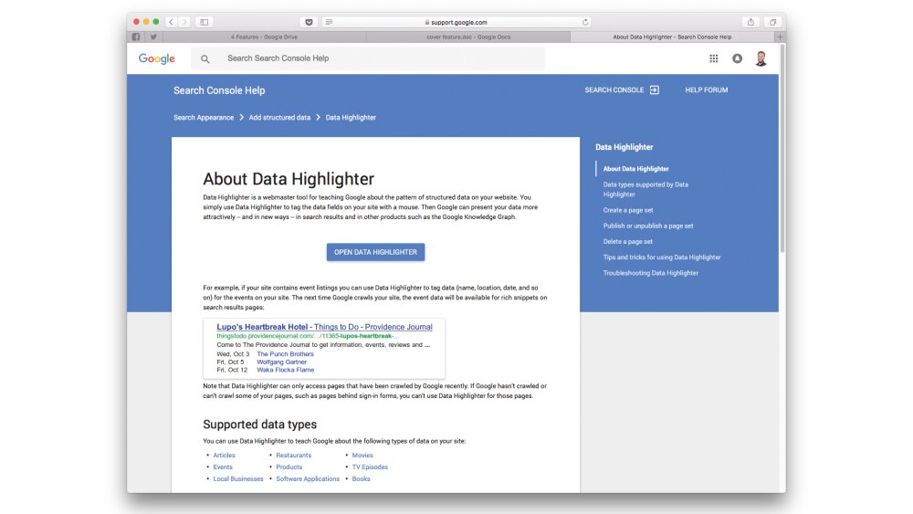Open Create a page set sidebar item
The height and width of the screenshot is (514, 913).
pyautogui.click(x=628, y=210)
